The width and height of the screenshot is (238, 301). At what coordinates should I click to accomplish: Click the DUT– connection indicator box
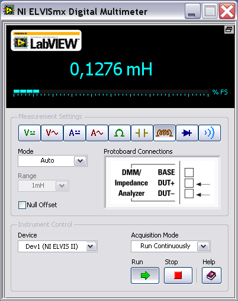pyautogui.click(x=189, y=194)
